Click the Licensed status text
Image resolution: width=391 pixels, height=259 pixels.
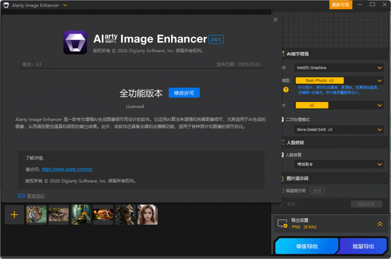135,106
